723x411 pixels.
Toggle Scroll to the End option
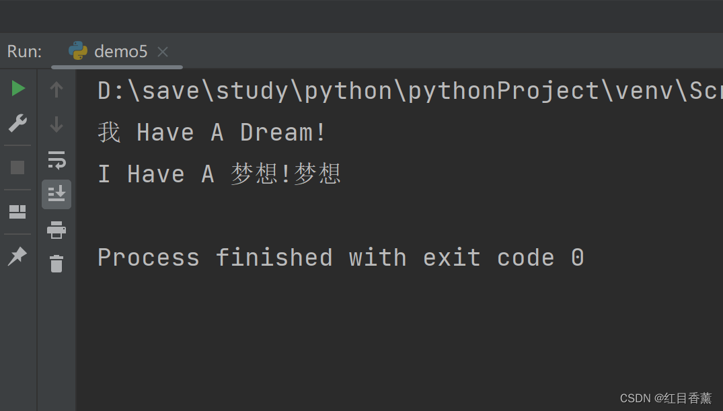(x=56, y=194)
